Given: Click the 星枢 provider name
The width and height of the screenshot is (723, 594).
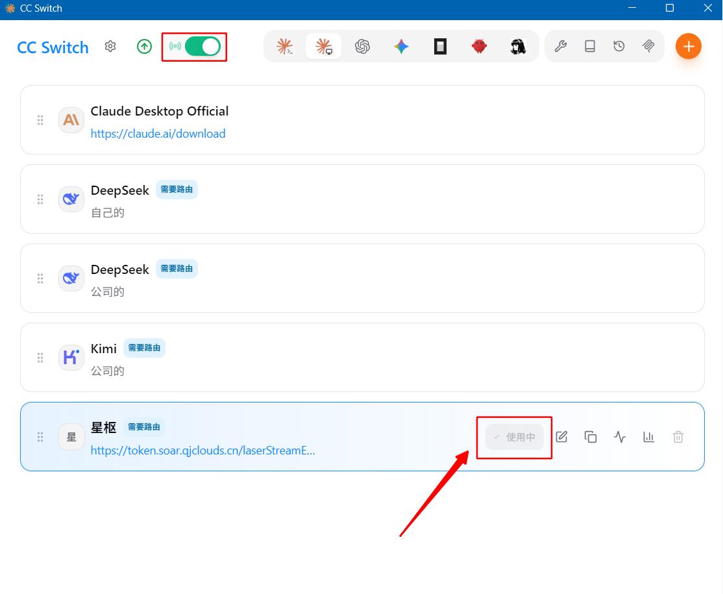Looking at the screenshot, I should [x=104, y=428].
